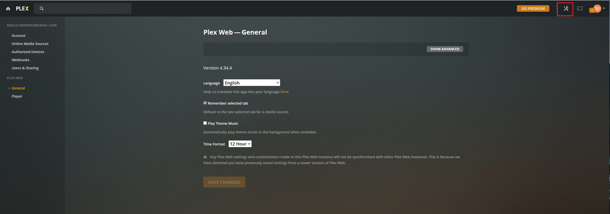610x214 pixels.
Task: Click the orange notification badge on avatar
Action: click(x=592, y=11)
